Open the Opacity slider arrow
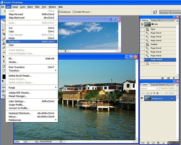The width and height of the screenshot is (181, 145). [176, 88]
